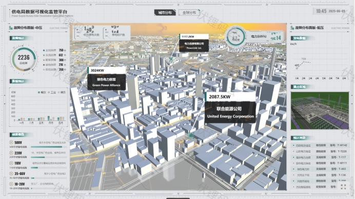Click the play icon next to 110V
This screenshot has height=199, width=355.
pyautogui.click(x=11, y=163)
